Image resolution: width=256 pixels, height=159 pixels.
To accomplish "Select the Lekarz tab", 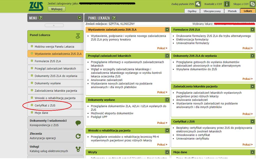I will click(x=248, y=11).
